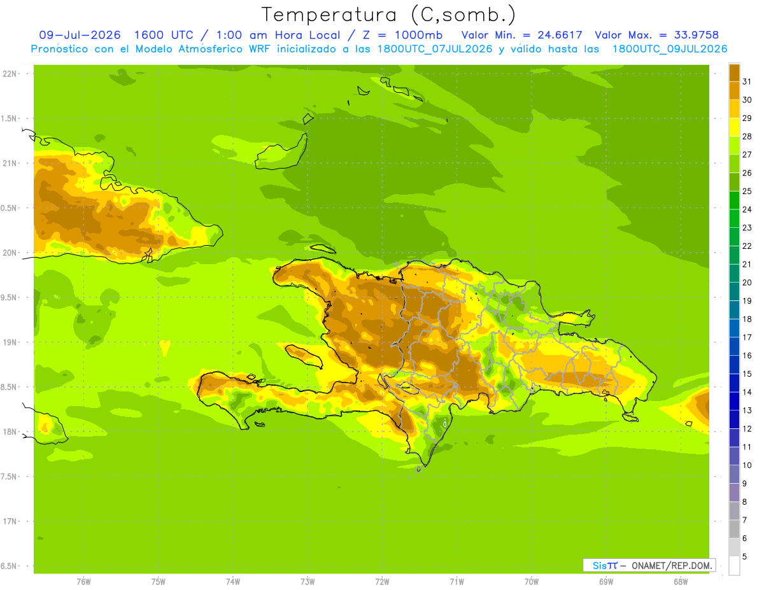Click the colorbar label "18"

(x=747, y=319)
